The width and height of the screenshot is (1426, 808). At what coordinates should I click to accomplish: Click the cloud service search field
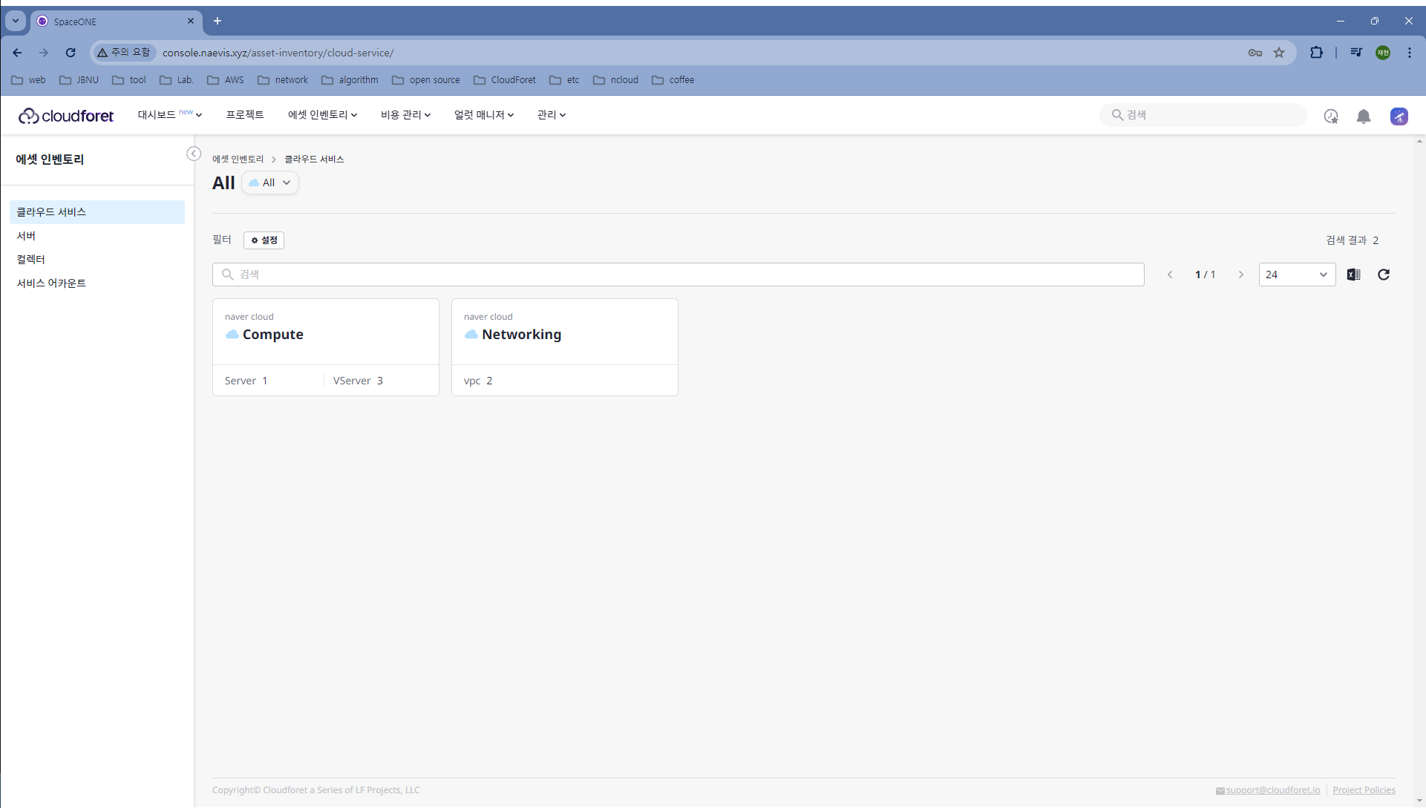(x=678, y=275)
